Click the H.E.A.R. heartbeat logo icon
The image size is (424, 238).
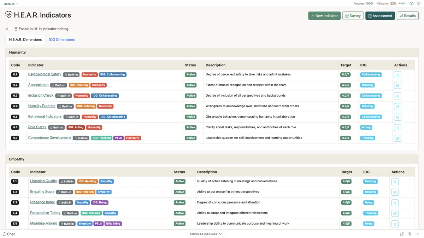coord(9,15)
